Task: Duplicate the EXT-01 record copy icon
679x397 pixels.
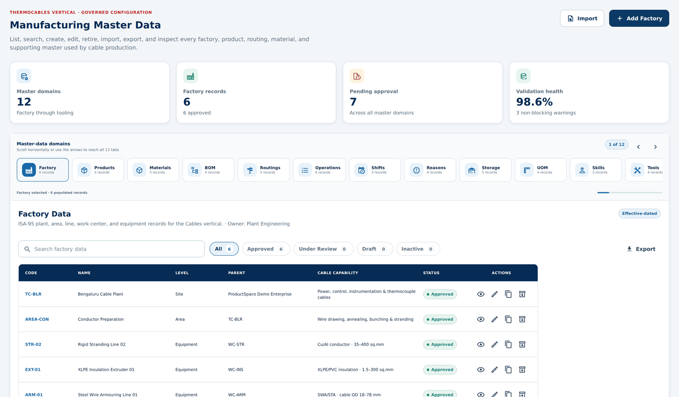Action: pyautogui.click(x=508, y=369)
